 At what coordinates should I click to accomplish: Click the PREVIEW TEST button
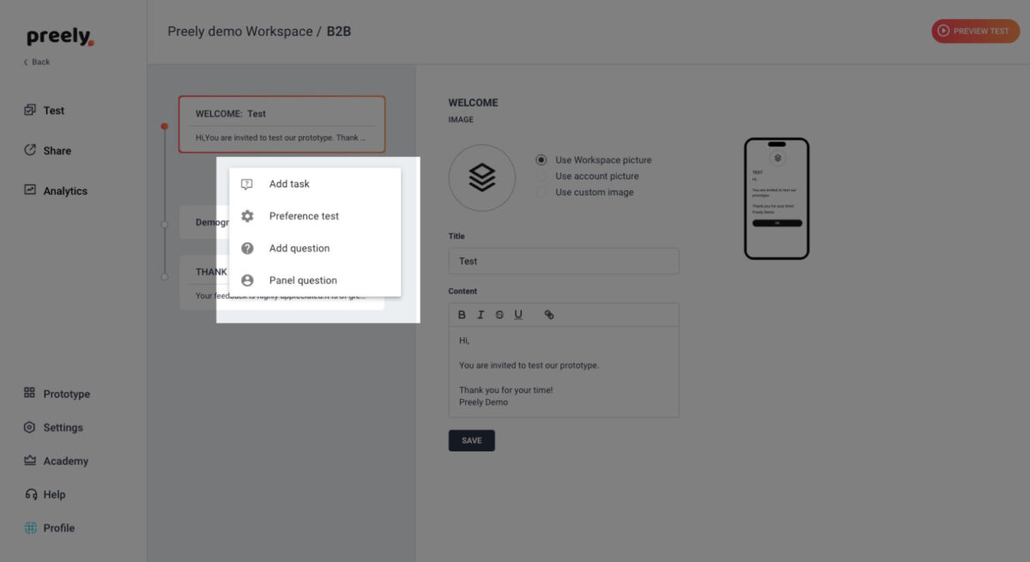point(975,31)
